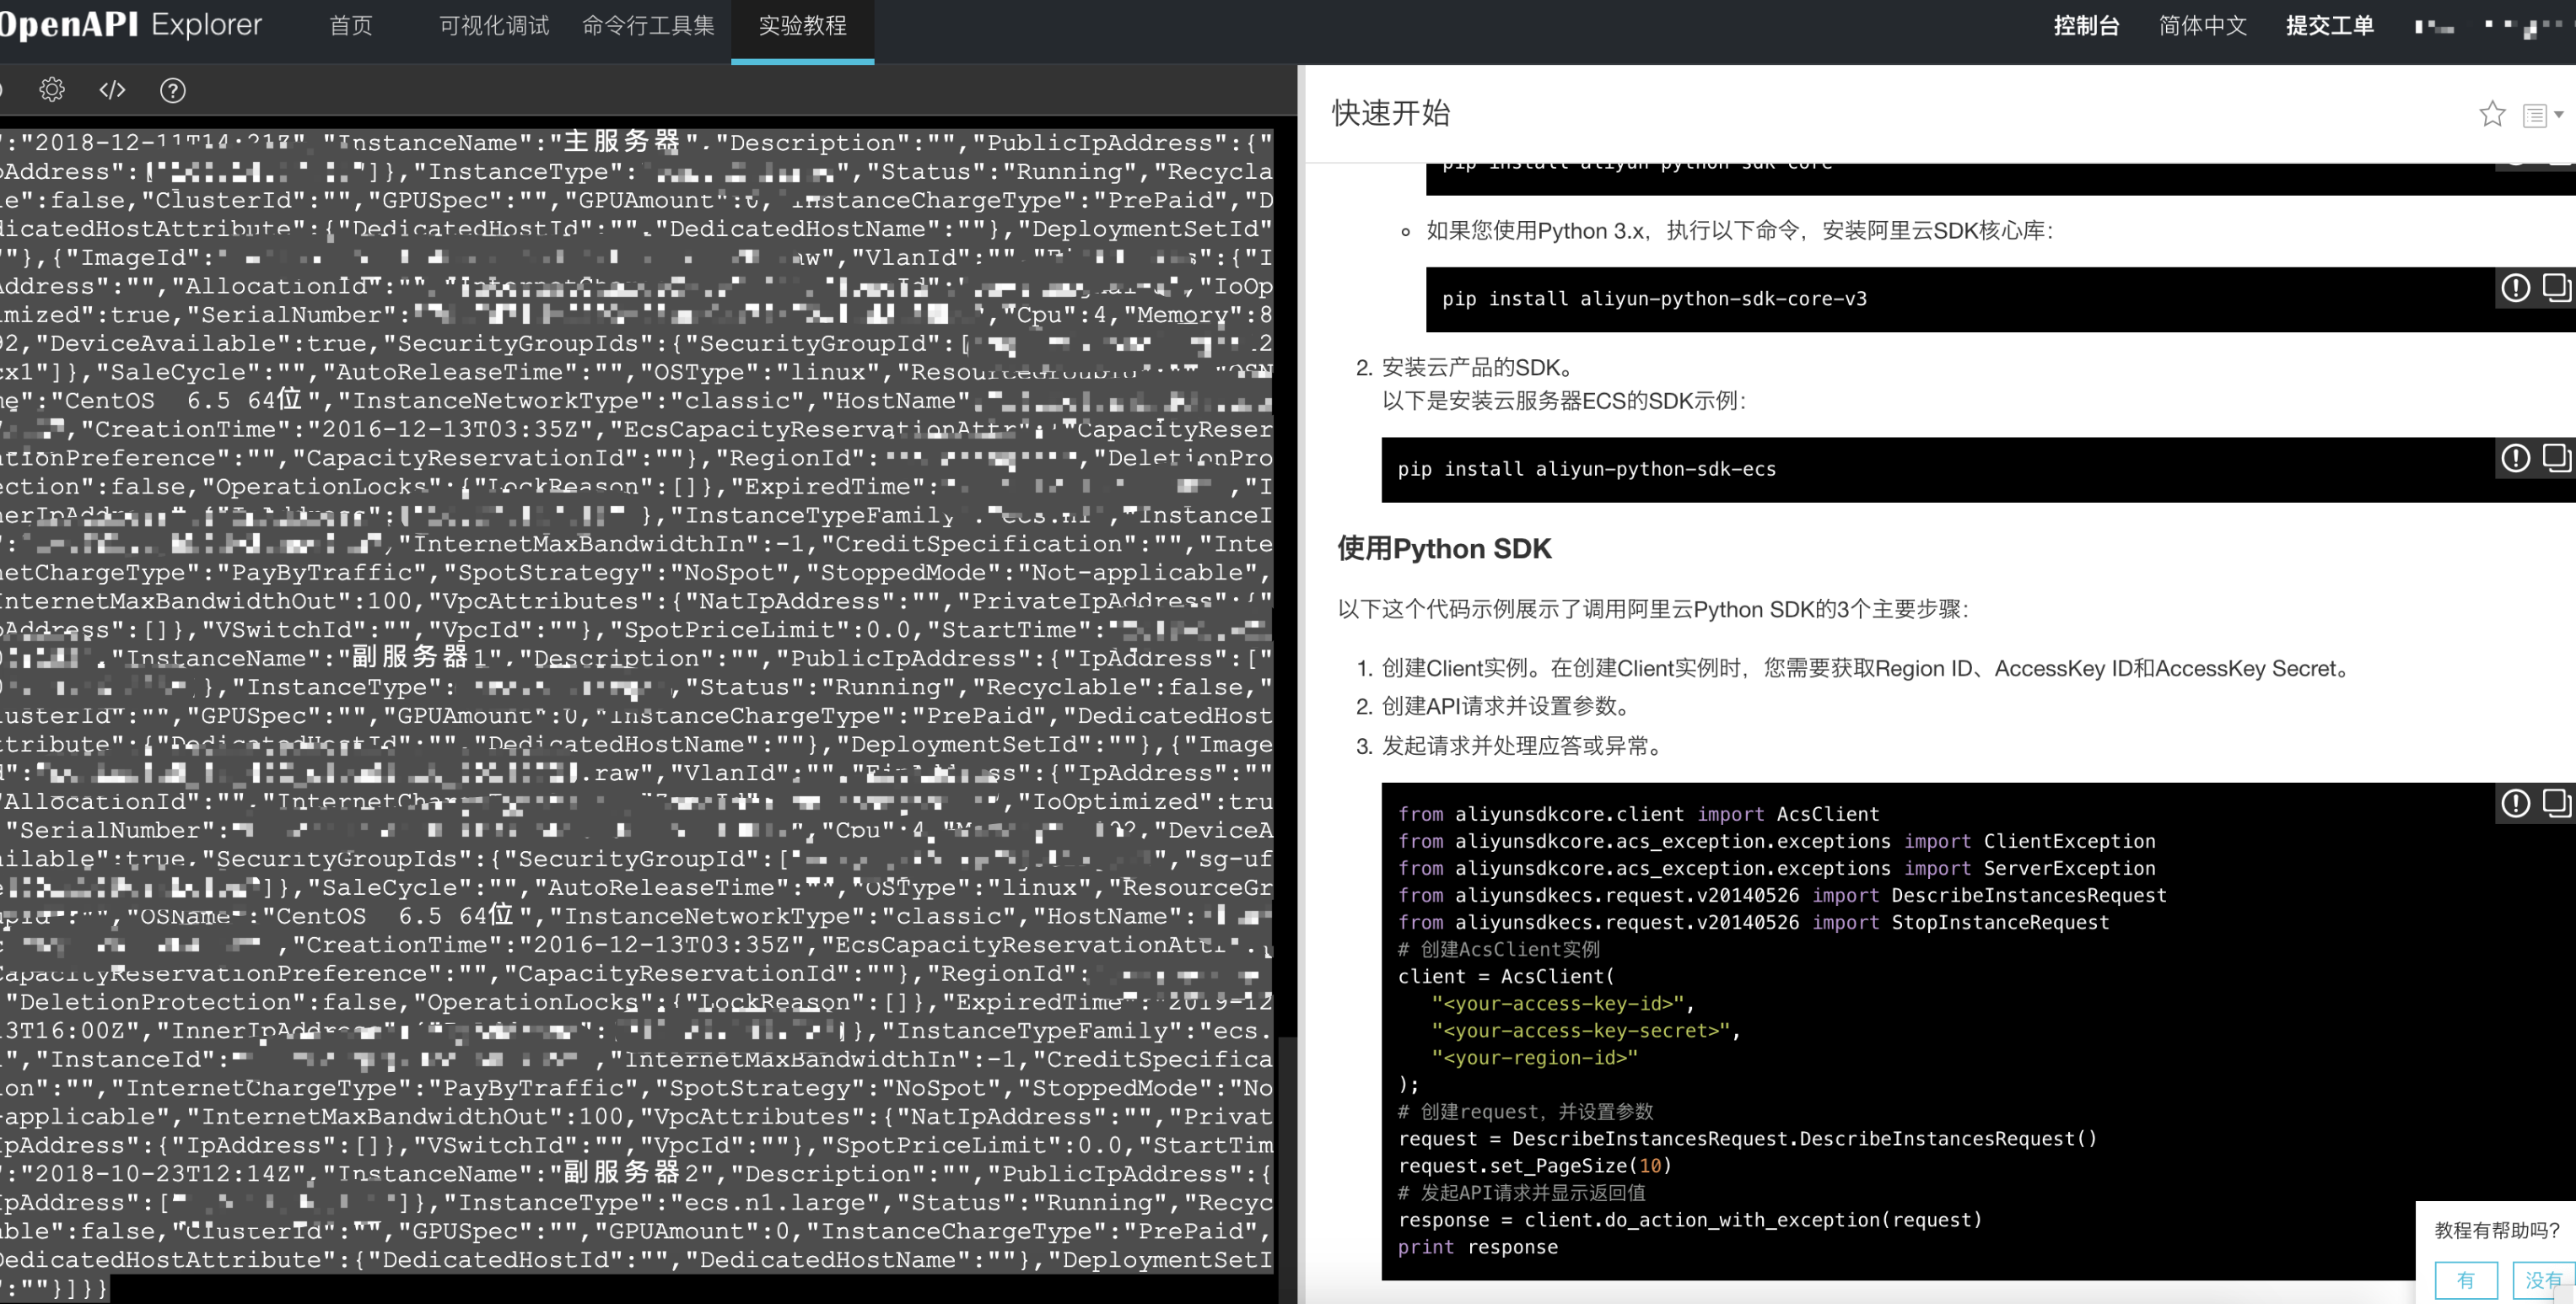
Task: Copy the pip install aliyun-python-sdk-ecs command
Action: click(x=2557, y=457)
